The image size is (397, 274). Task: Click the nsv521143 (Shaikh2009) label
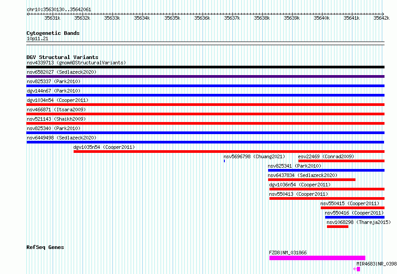pos(56,119)
